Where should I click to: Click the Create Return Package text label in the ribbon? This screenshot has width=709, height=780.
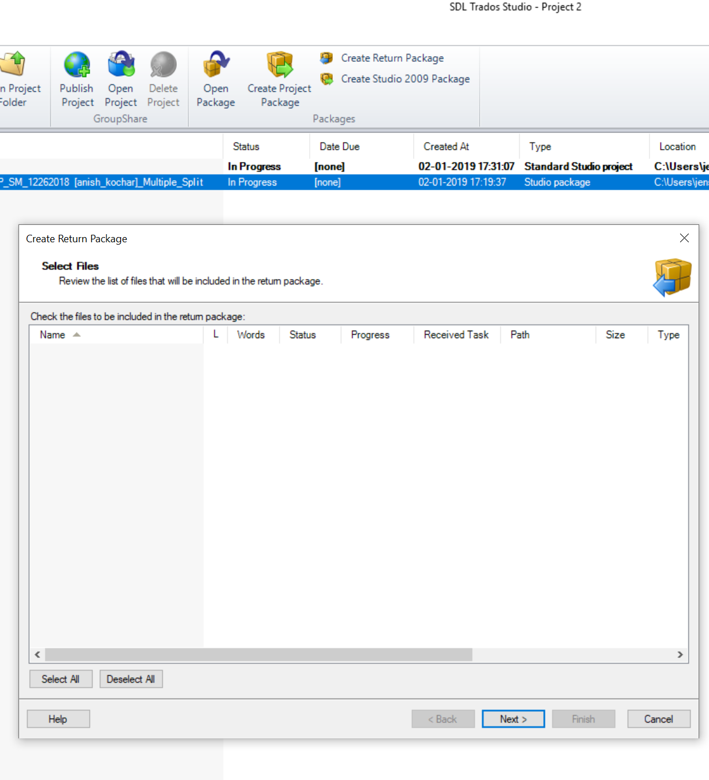(x=392, y=58)
